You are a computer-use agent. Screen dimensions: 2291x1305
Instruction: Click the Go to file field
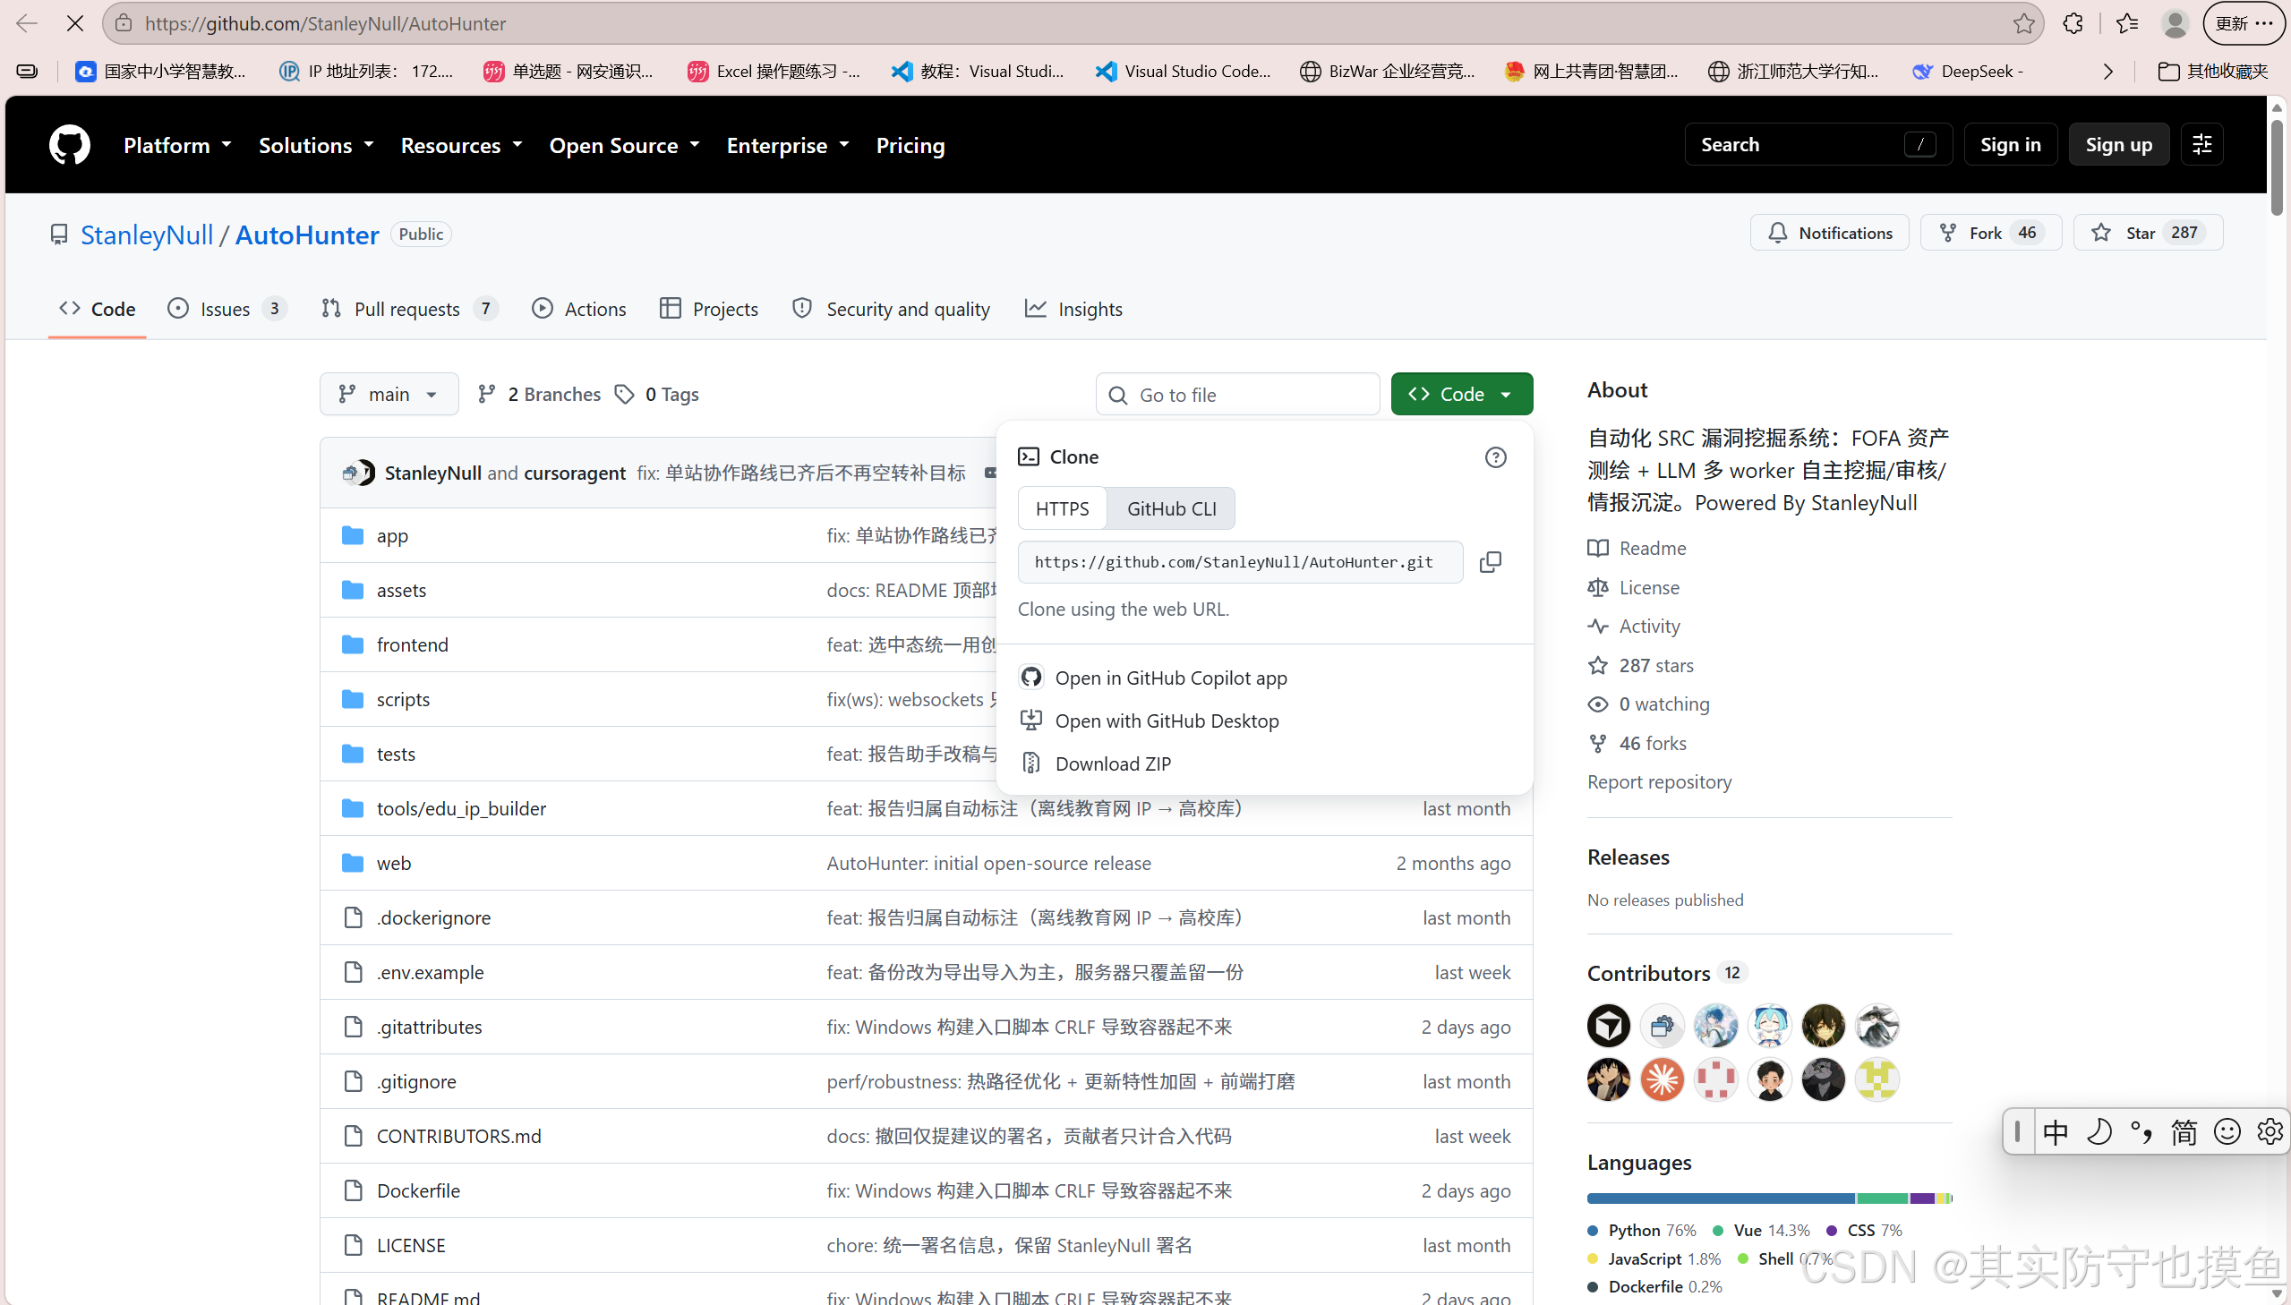point(1237,395)
